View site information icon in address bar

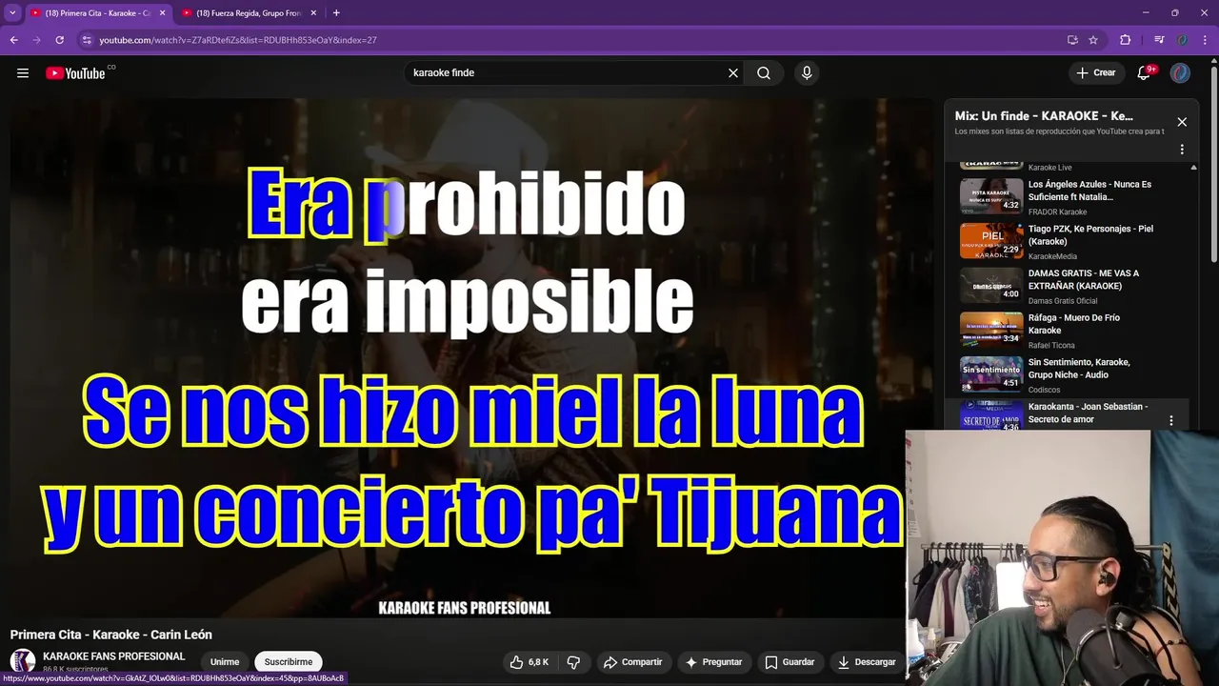click(87, 40)
